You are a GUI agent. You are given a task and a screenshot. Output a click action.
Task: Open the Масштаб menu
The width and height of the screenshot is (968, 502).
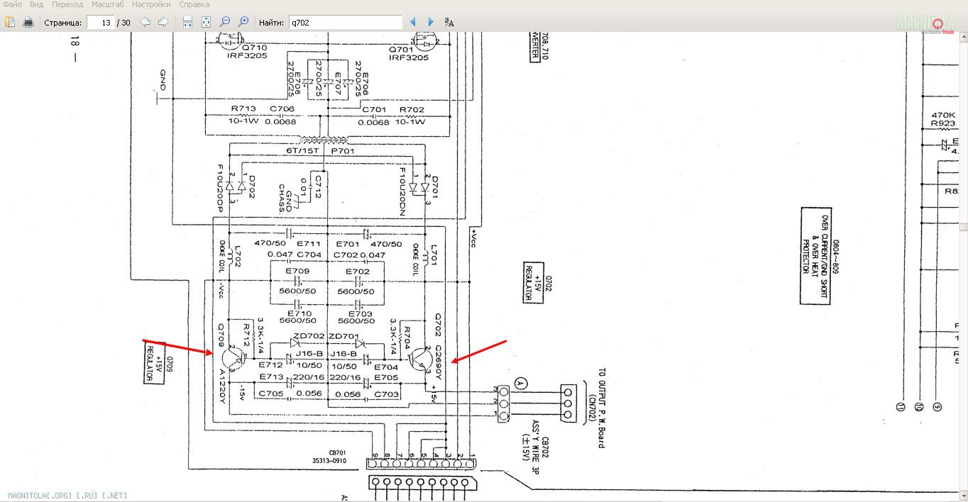coord(108,4)
